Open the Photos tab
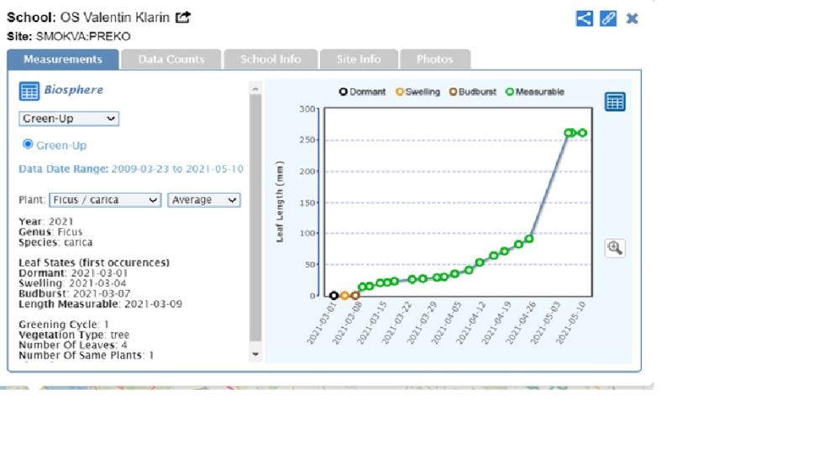Viewport: 840px width, 472px height. tap(434, 60)
